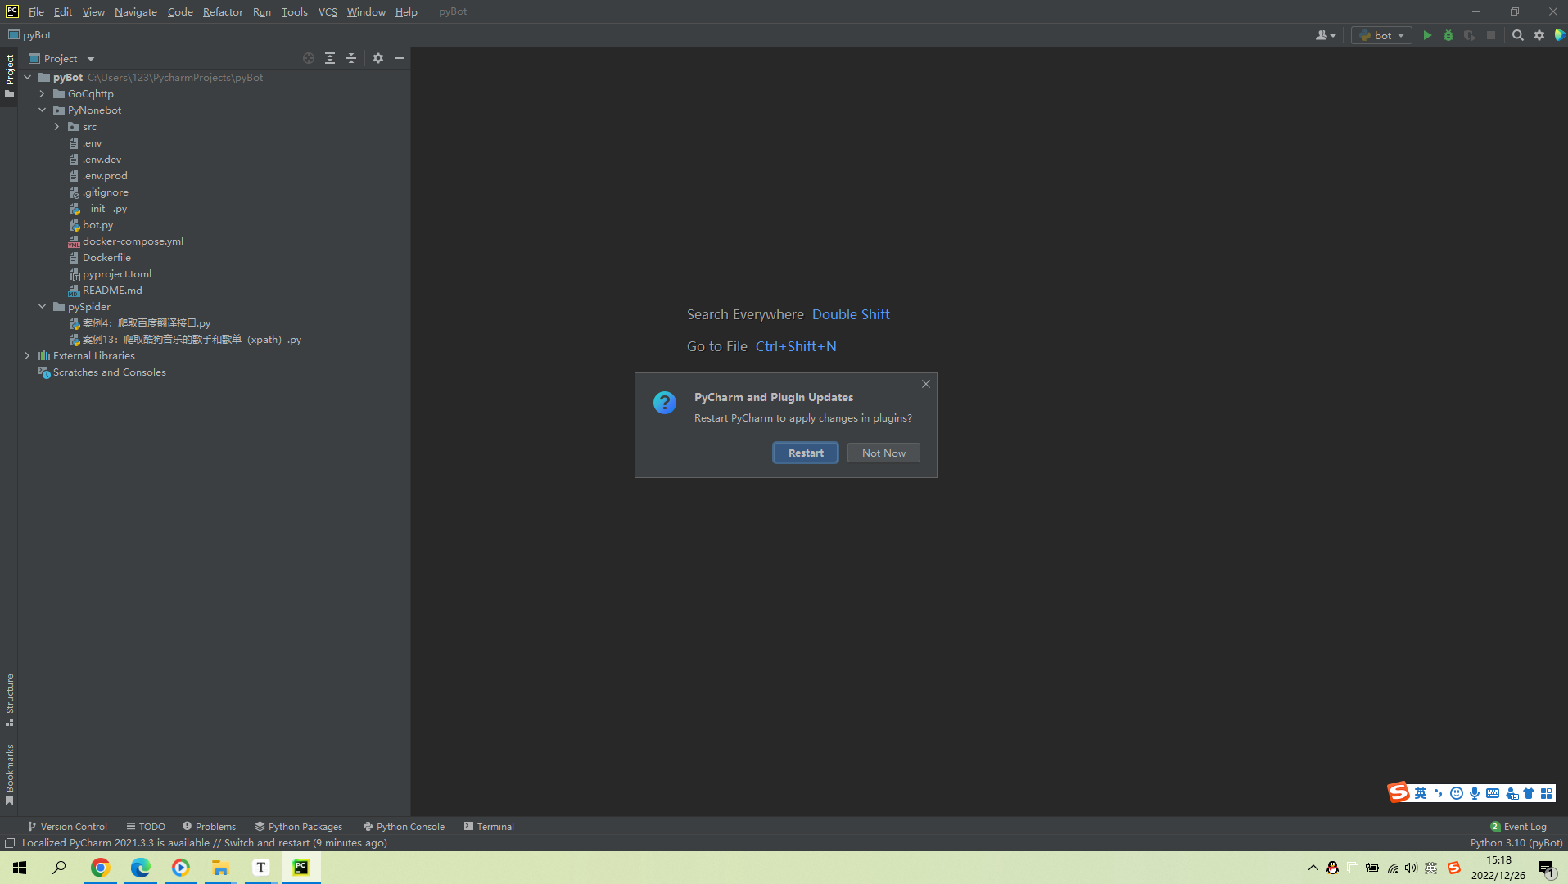The height and width of the screenshot is (884, 1568).
Task: Open Problems tool window
Action: (x=209, y=827)
